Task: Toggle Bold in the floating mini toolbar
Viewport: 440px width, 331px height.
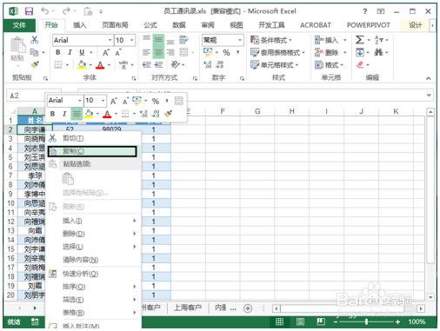Action: (52, 114)
